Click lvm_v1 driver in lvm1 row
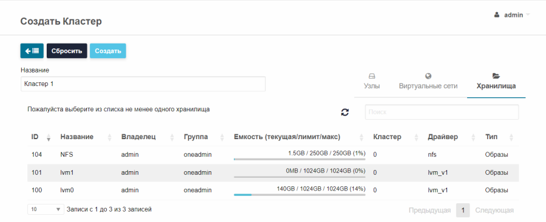The height and width of the screenshot is (222, 546). (437, 172)
